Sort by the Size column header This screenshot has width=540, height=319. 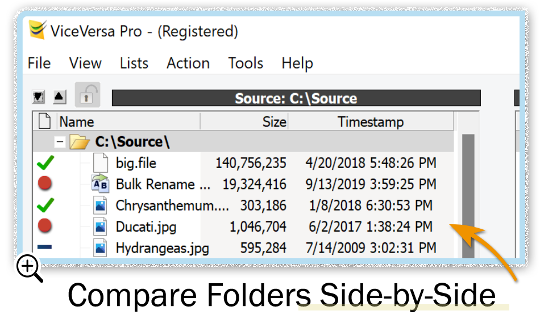[244, 121]
